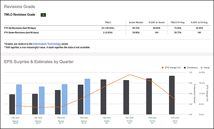Click the 'FQ1 2024' quarter label
214x129 pixels.
38,118
